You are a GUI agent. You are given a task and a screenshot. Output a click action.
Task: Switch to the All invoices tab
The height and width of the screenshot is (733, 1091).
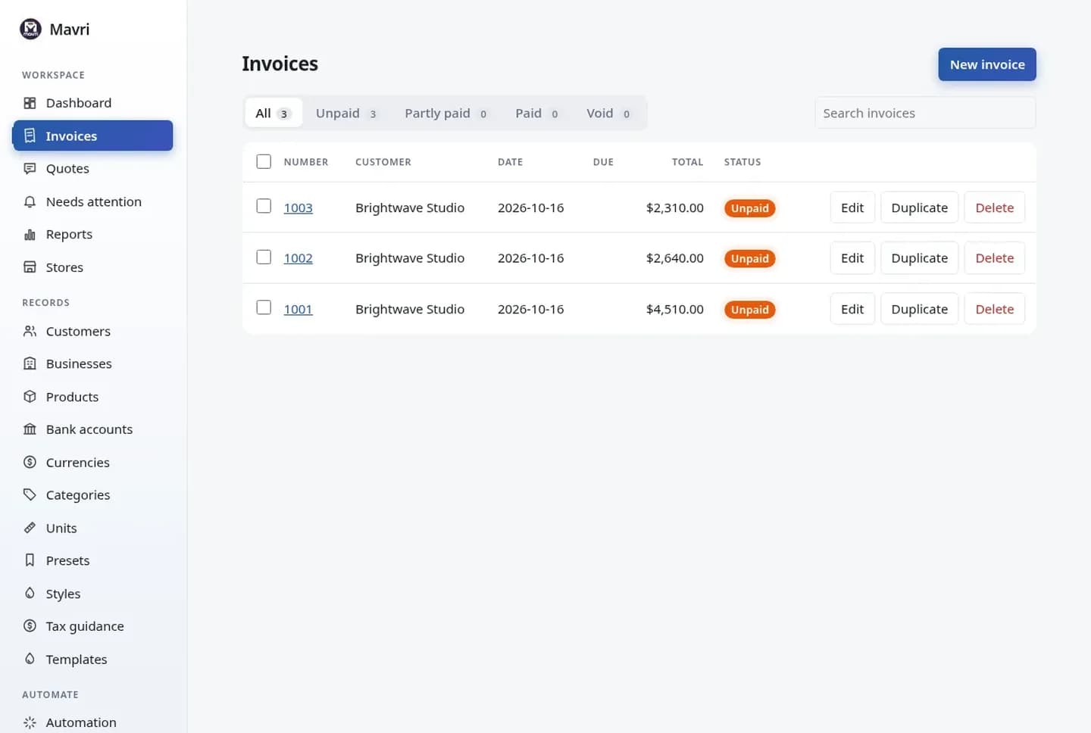pyautogui.click(x=274, y=113)
